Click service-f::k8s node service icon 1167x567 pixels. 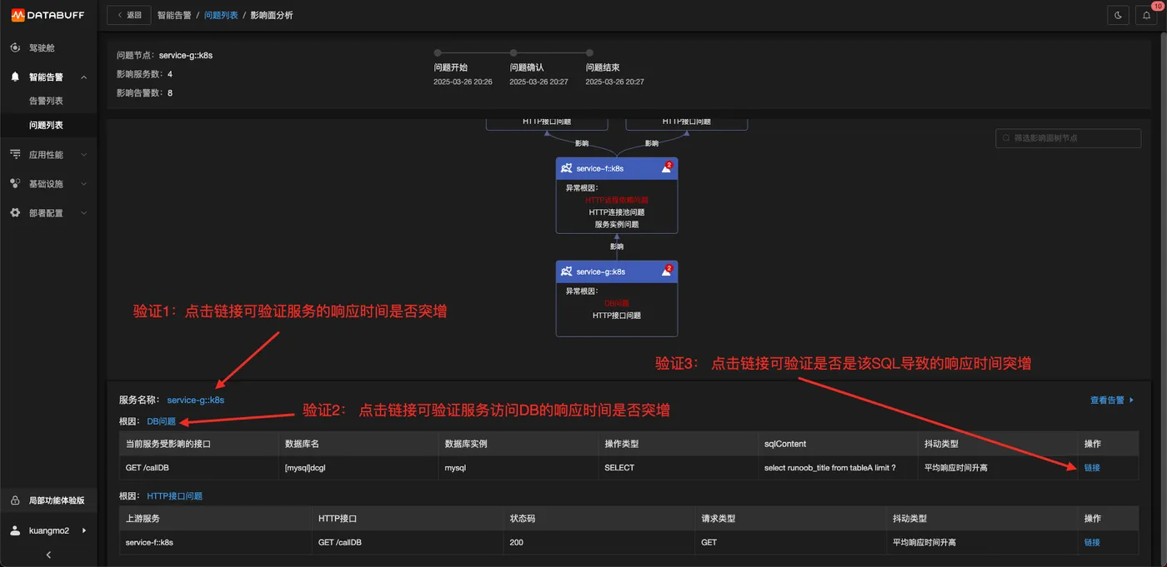coord(567,168)
